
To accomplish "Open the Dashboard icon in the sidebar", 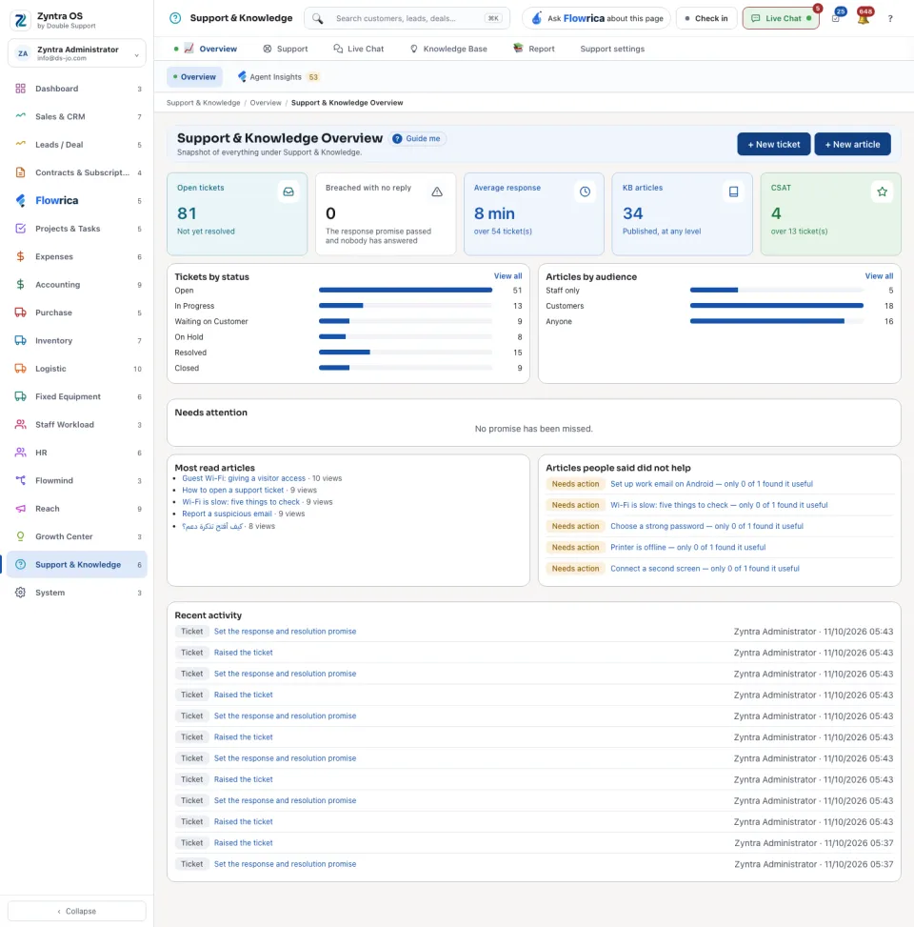I will point(21,89).
